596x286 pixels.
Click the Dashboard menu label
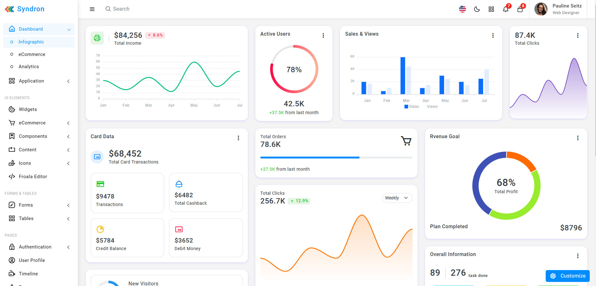click(x=31, y=29)
